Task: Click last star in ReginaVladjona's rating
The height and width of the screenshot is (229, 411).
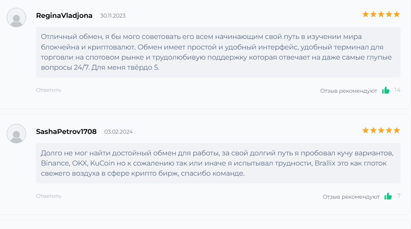Action: pos(397,14)
